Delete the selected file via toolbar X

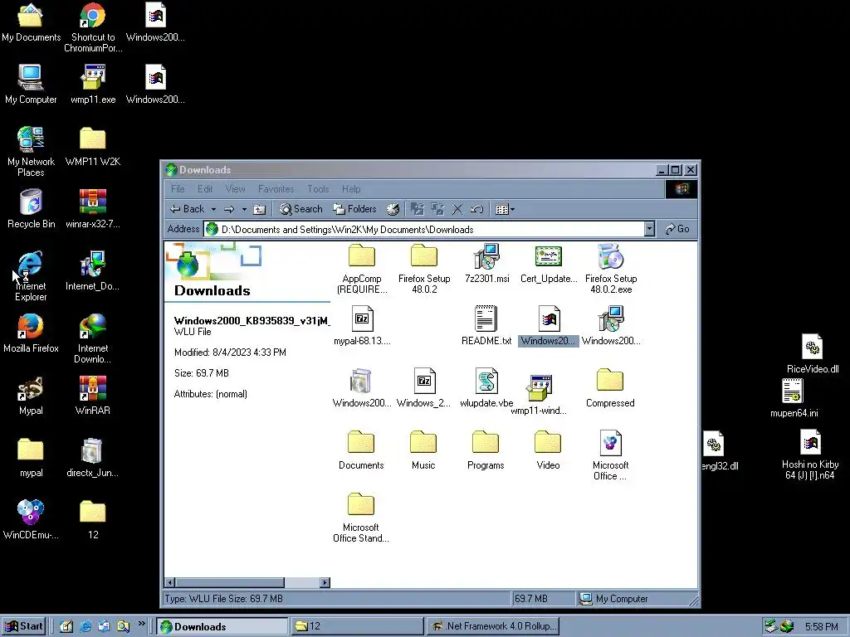click(x=457, y=209)
